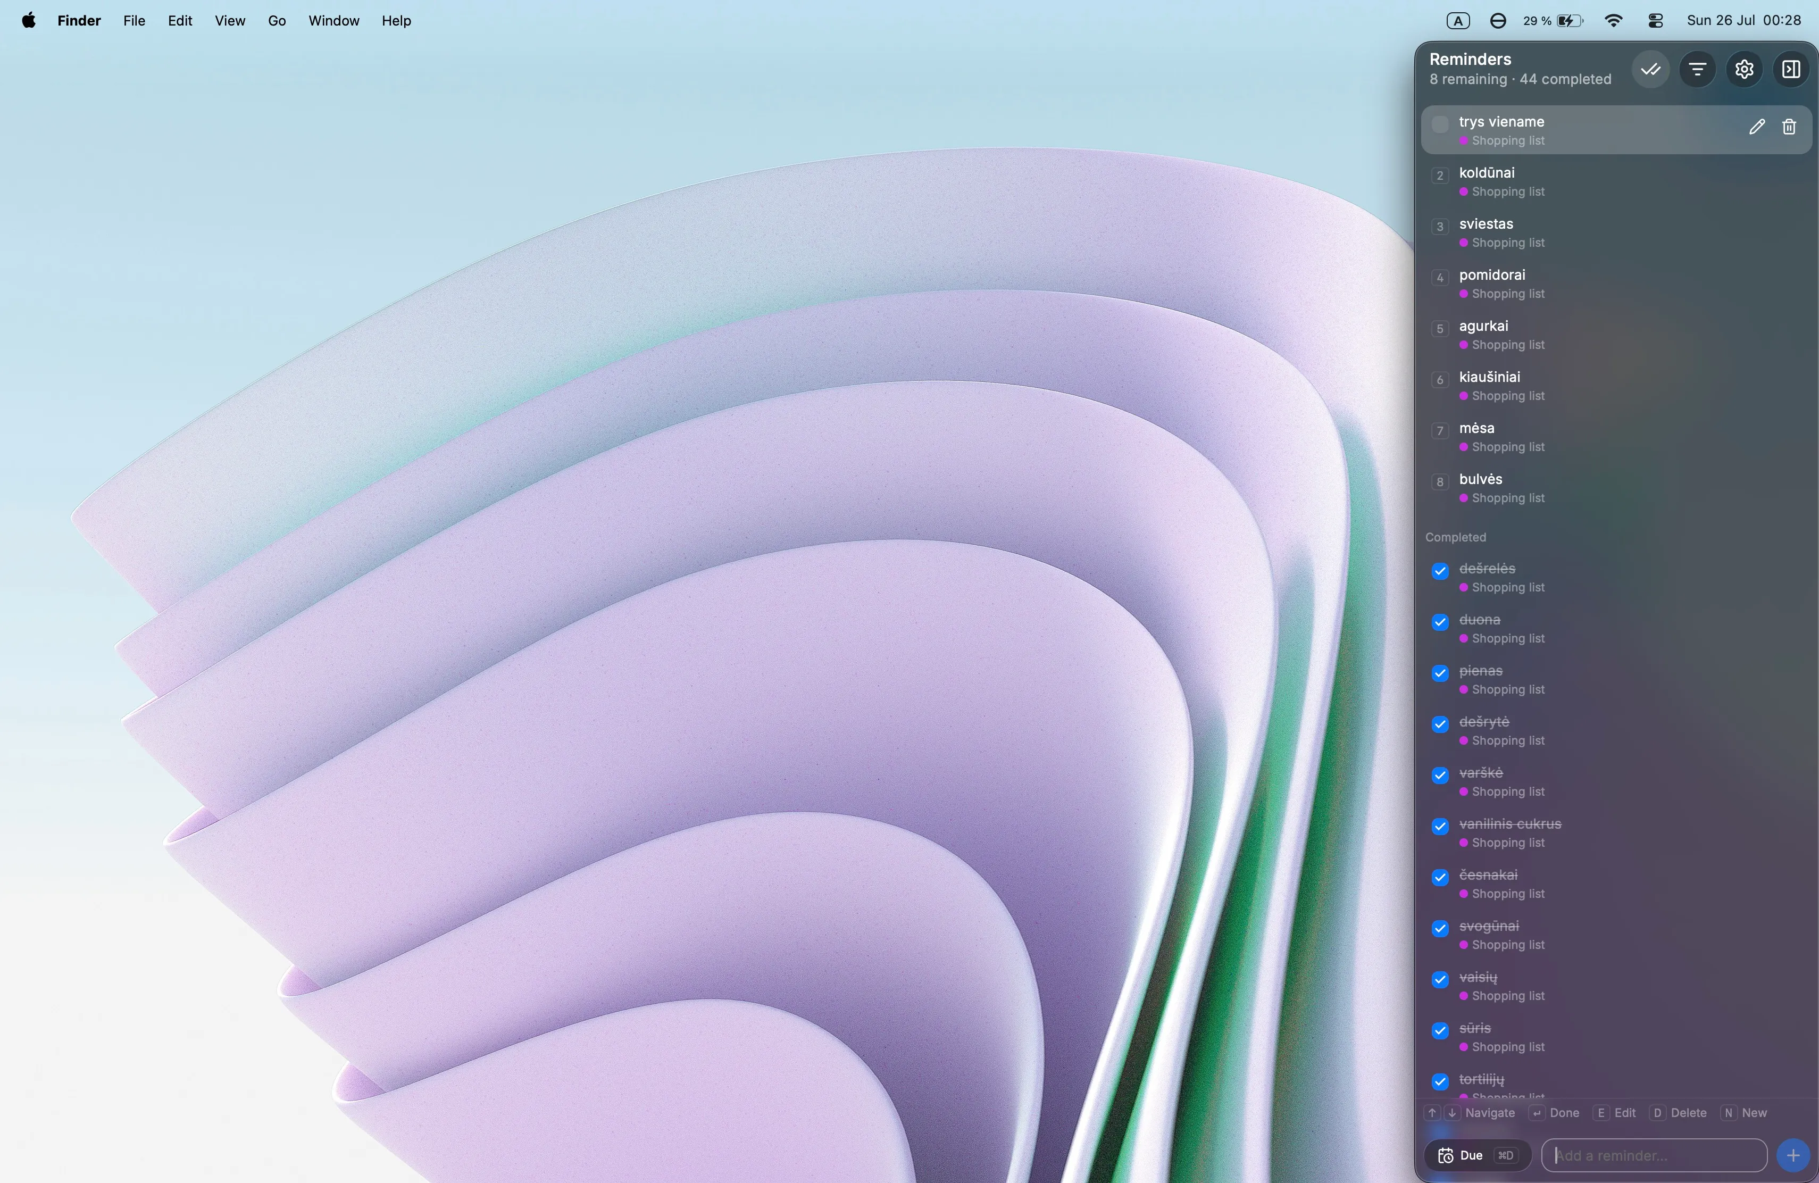1819x1183 pixels.
Task: Open Control Center icon
Action: 1655,21
